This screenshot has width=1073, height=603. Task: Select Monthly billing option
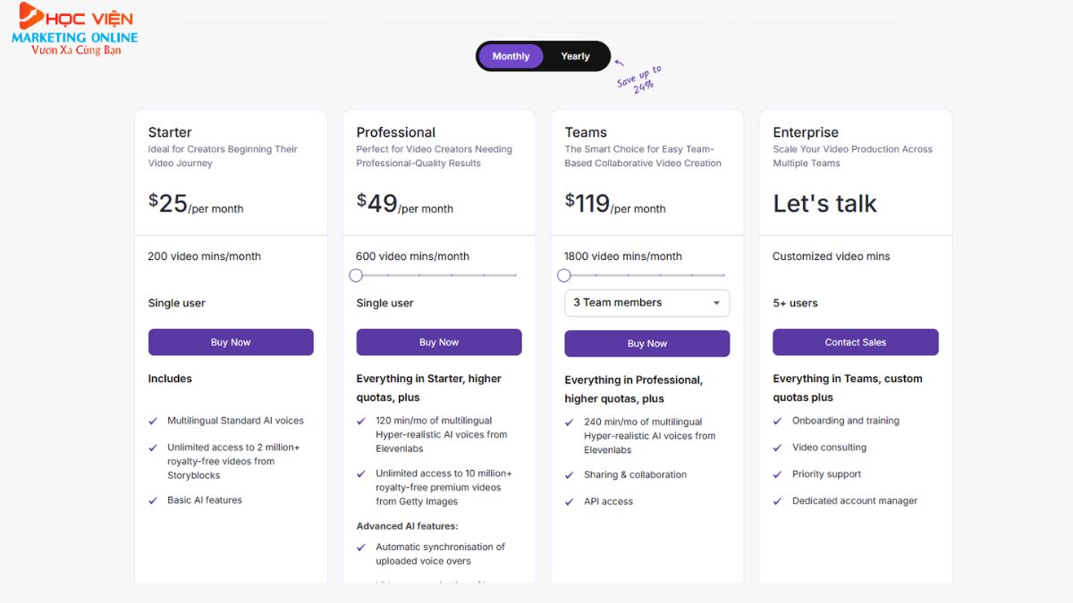coord(511,56)
